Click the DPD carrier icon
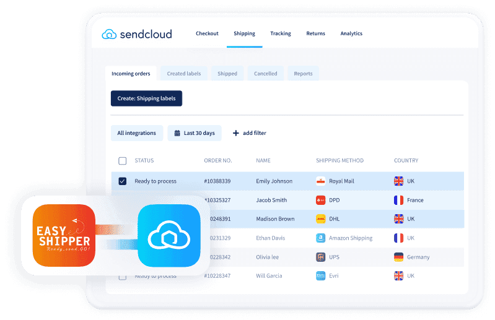 (x=321, y=200)
